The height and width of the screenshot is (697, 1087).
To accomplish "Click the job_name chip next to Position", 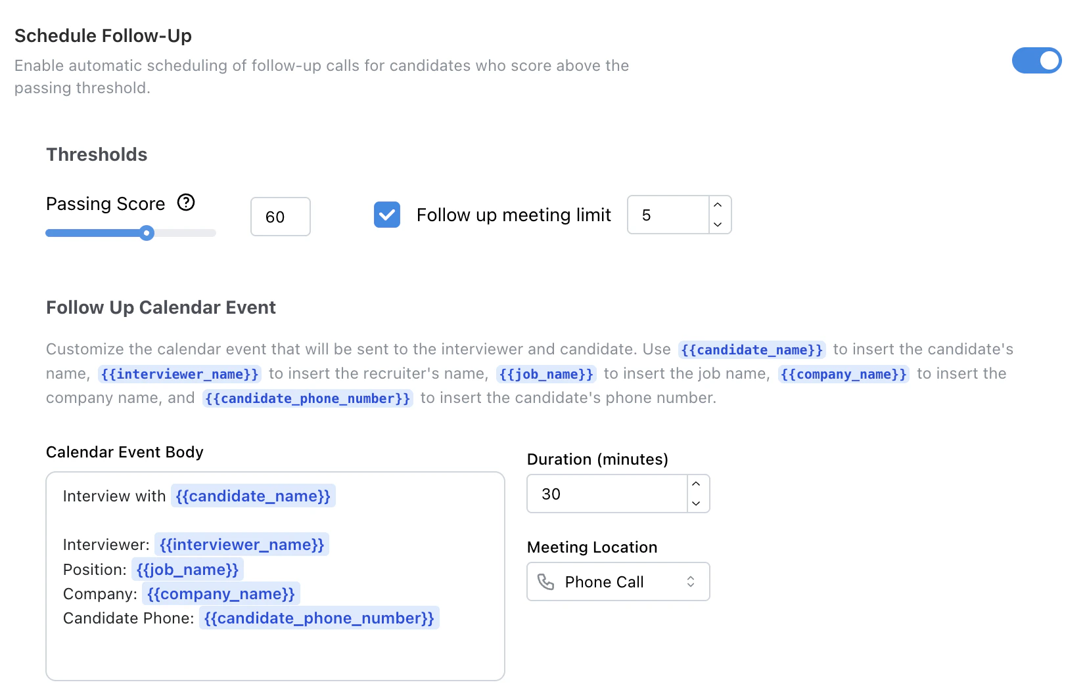I will (x=187, y=569).
